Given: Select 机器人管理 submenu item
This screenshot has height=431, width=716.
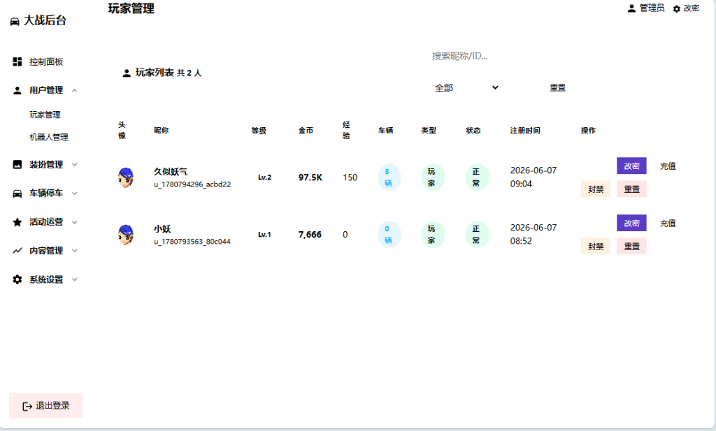Looking at the screenshot, I should point(49,137).
